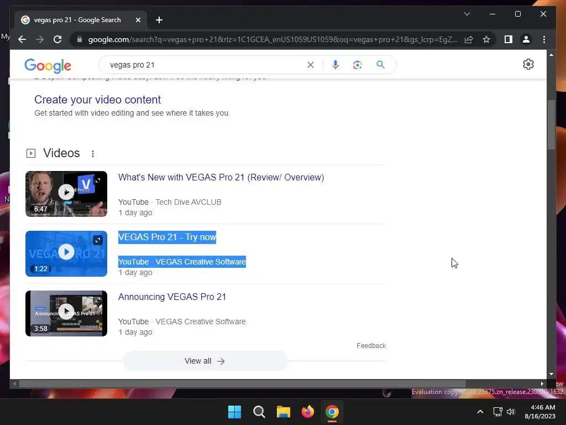The width and height of the screenshot is (566, 425).
Task: Open What's New with VEGAS Pro 21 video
Action: point(221,178)
